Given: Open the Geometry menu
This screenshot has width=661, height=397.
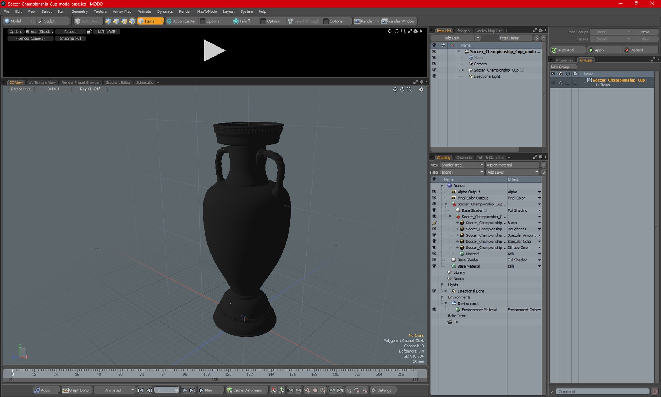Looking at the screenshot, I should pyautogui.click(x=79, y=11).
